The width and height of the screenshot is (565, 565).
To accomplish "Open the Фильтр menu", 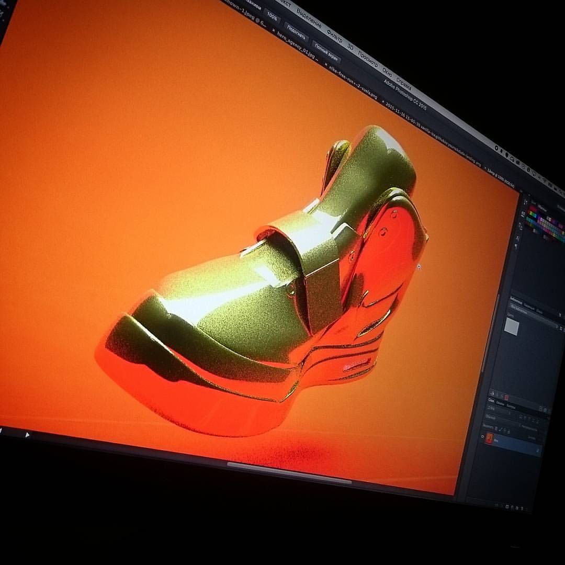I will pos(334,36).
